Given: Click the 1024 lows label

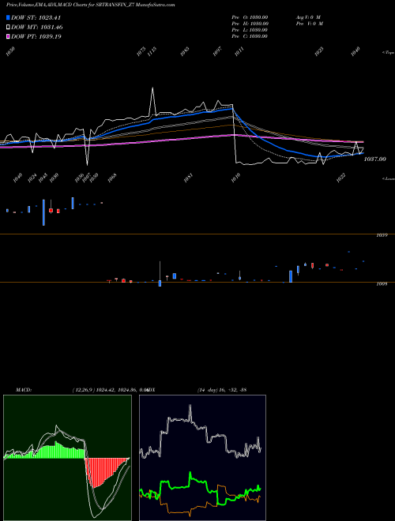Looking at the screenshot, I should [x=32, y=178].
